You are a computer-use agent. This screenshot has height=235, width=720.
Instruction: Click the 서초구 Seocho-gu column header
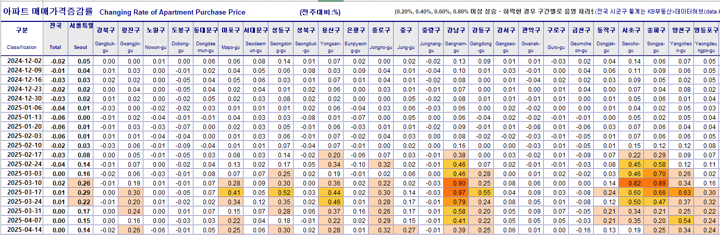point(631,38)
